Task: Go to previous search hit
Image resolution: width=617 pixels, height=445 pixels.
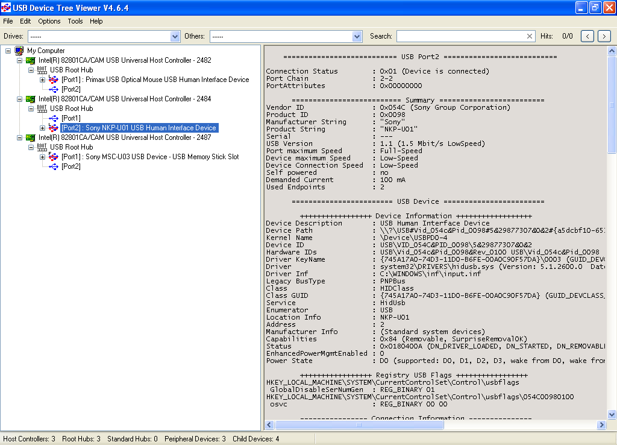Action: point(587,36)
